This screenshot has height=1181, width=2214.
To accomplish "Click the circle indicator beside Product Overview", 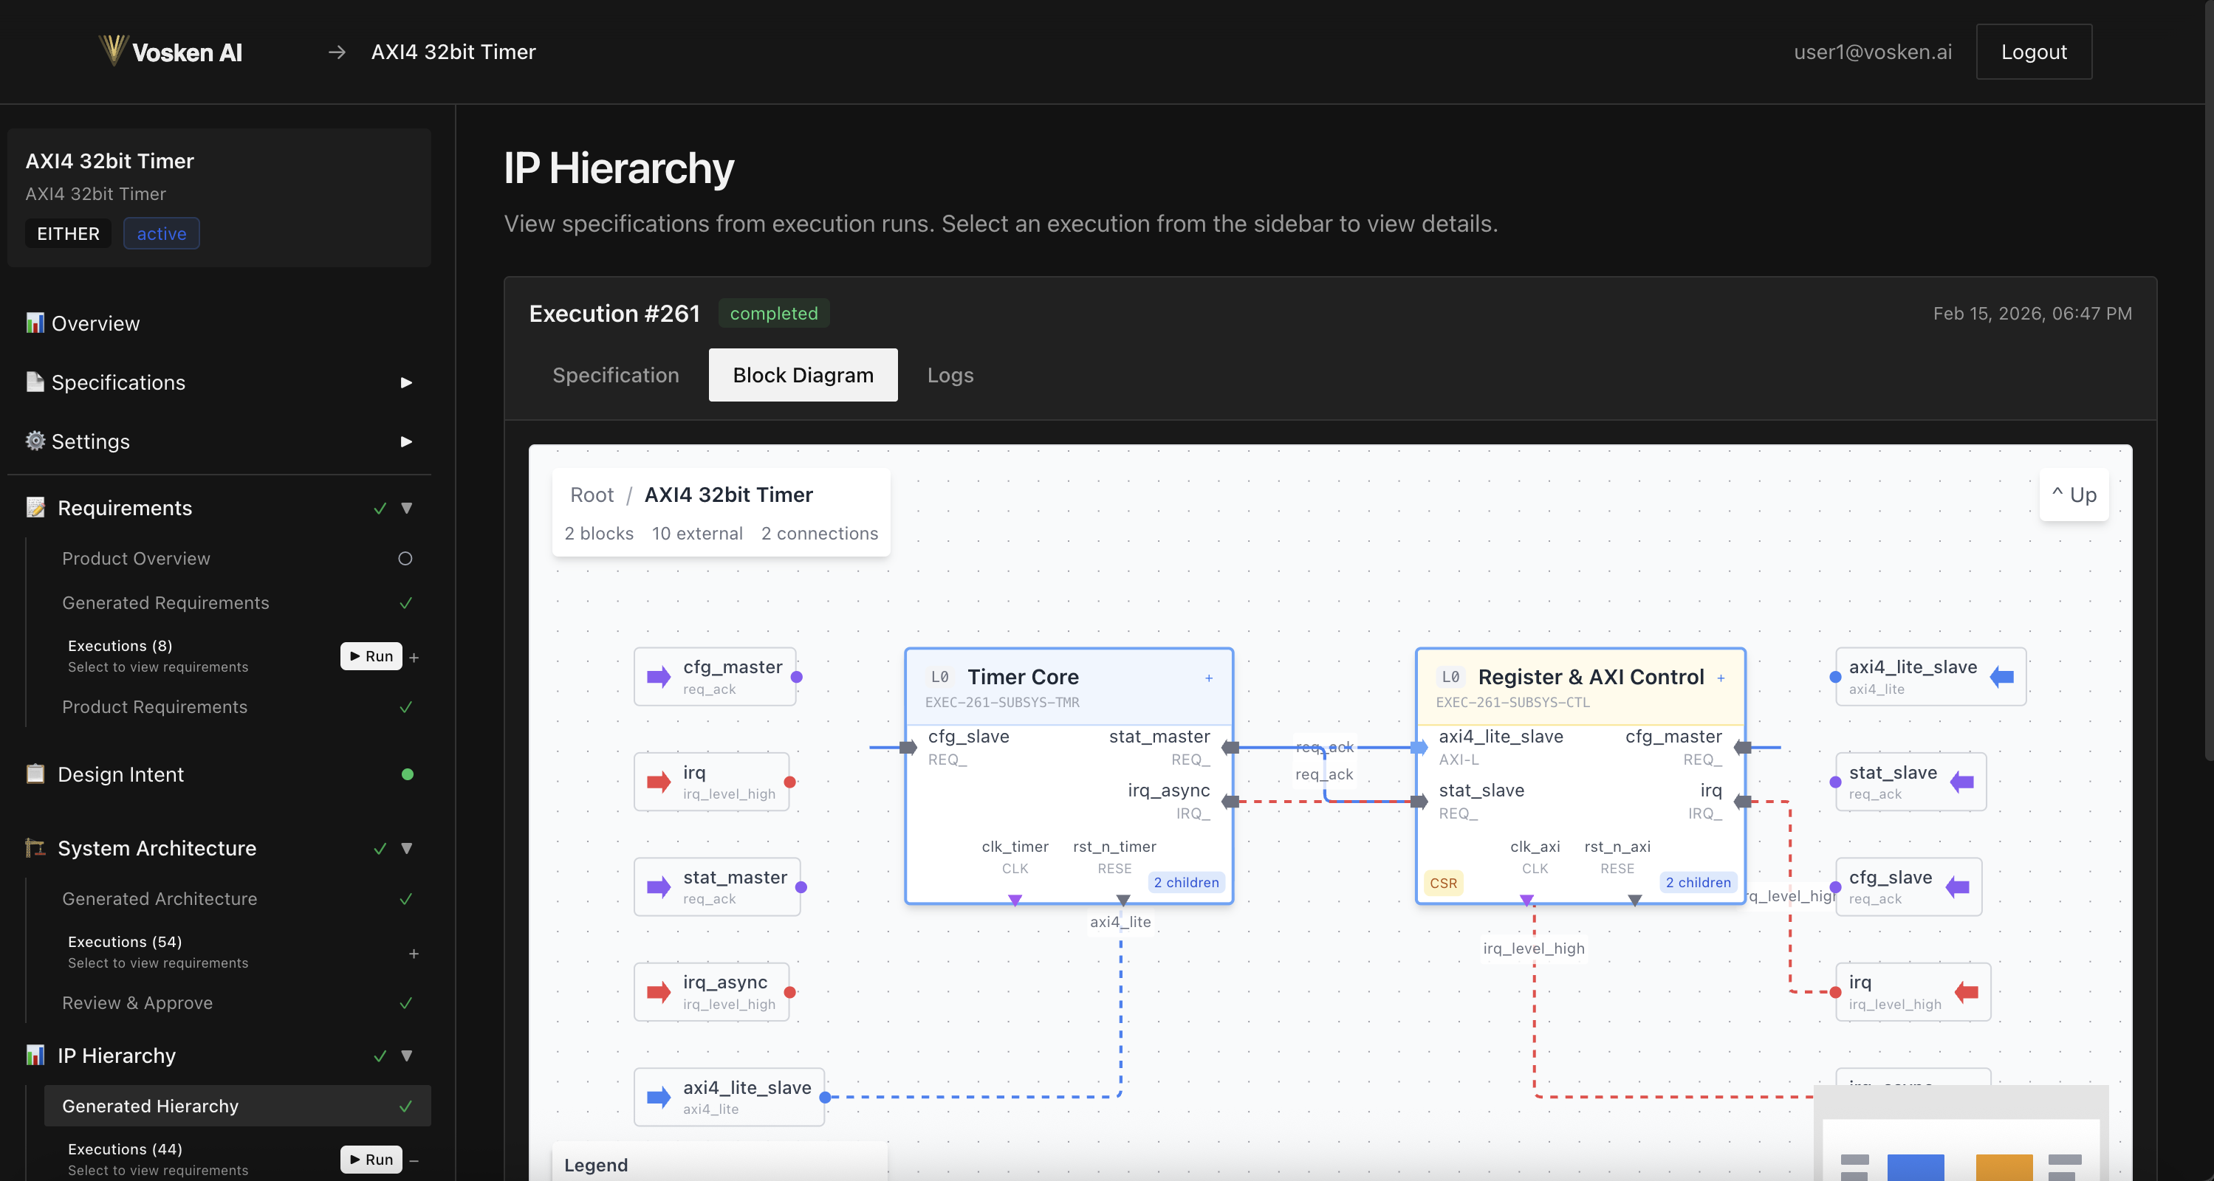I will pyautogui.click(x=405, y=558).
